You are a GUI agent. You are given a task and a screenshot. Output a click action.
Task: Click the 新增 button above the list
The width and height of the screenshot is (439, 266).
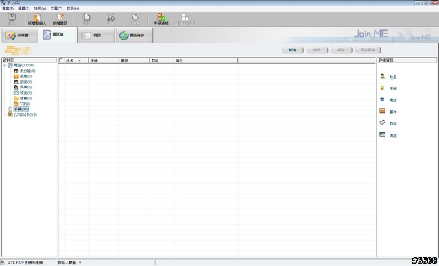pyautogui.click(x=293, y=50)
